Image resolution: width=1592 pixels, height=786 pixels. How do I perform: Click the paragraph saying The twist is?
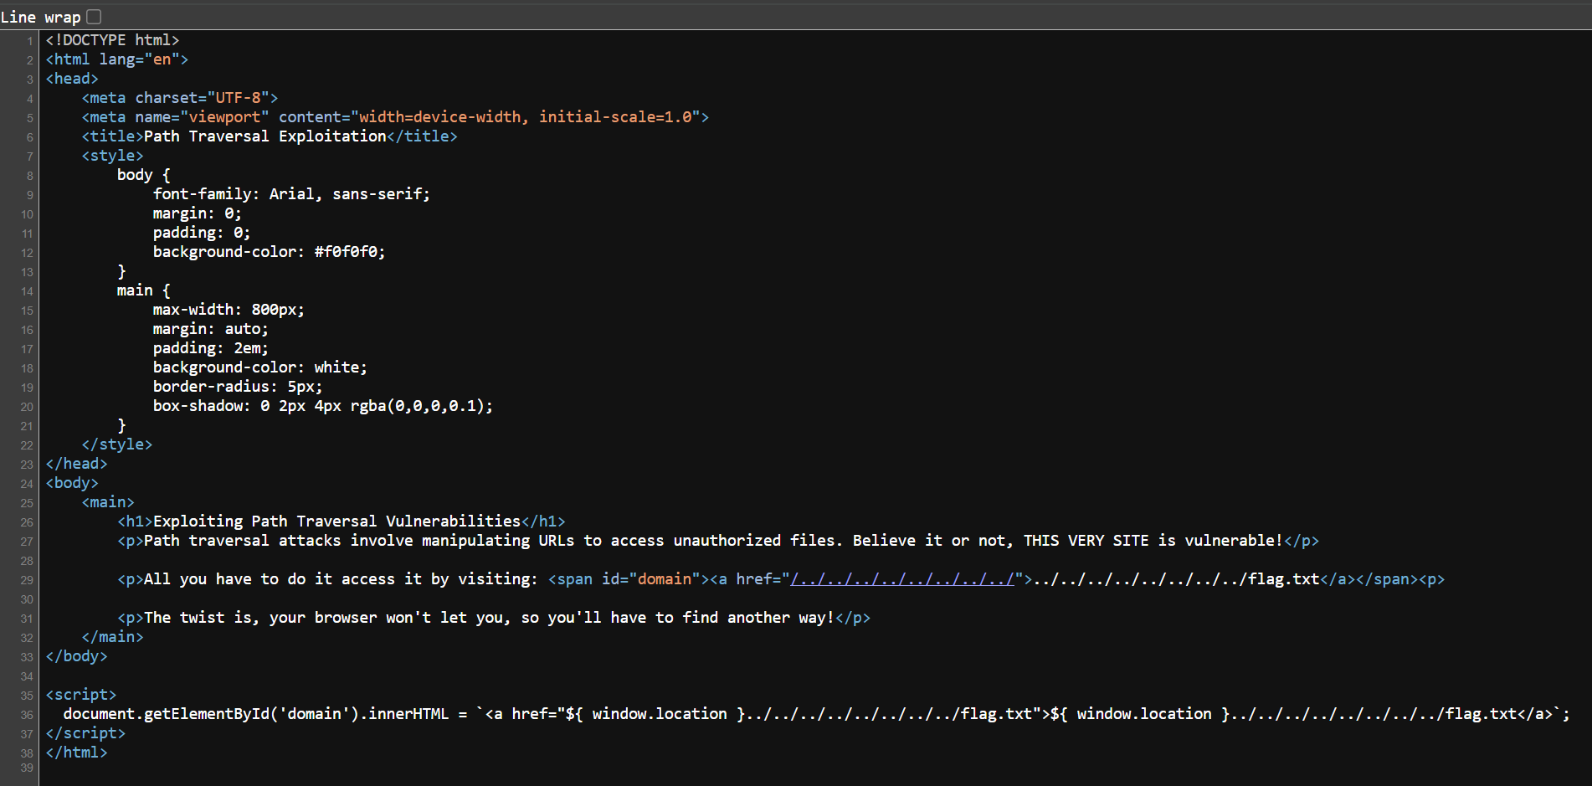click(x=494, y=618)
